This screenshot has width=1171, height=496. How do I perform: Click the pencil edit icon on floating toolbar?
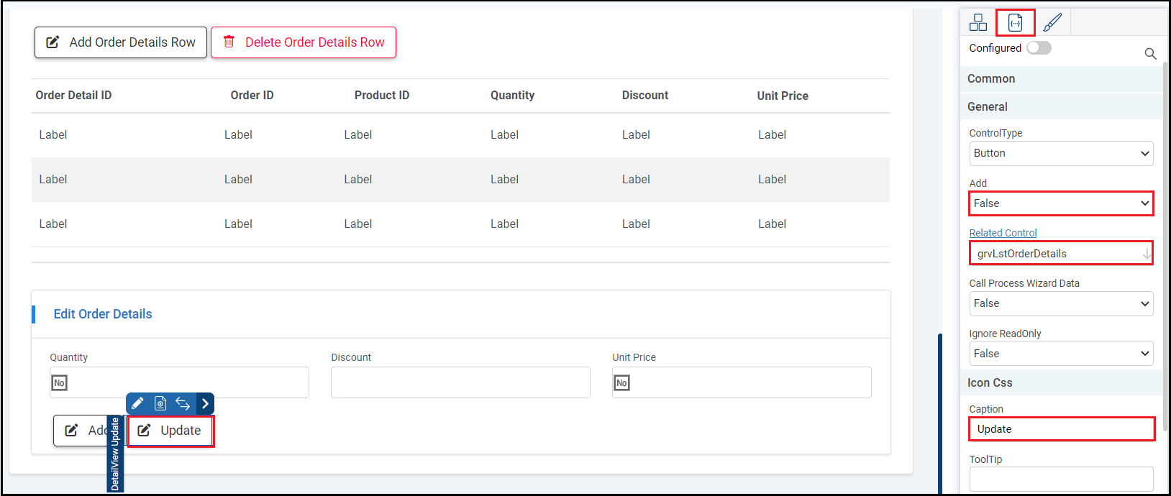click(137, 403)
